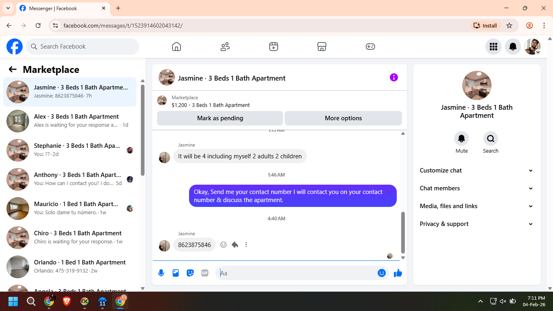Choose a GIF icon
Screen dimensions: 553x311
(205, 273)
